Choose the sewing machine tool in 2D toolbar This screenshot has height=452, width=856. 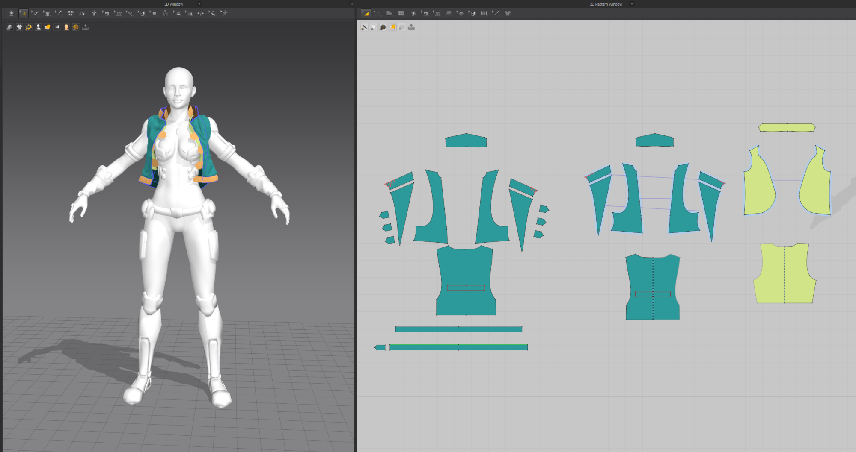tap(425, 14)
